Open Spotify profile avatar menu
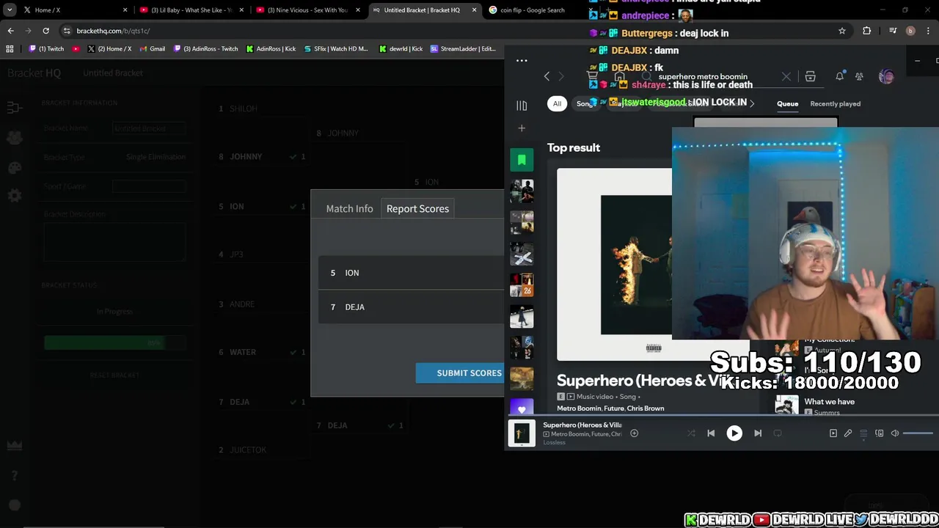 pyautogui.click(x=886, y=76)
